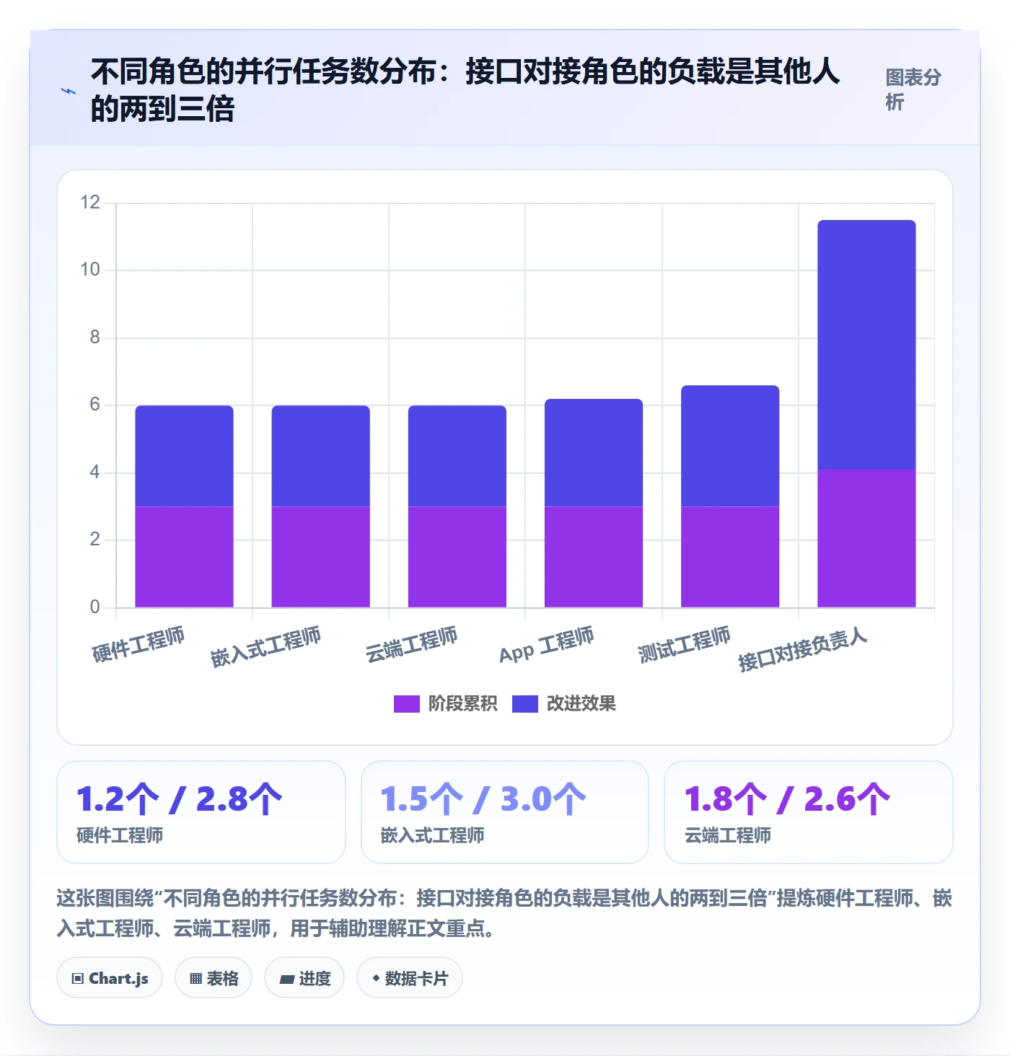Click the 1.5个 / 3.0个 stat value

[x=484, y=799]
